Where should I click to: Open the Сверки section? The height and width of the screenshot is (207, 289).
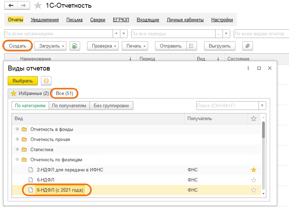(x=98, y=20)
